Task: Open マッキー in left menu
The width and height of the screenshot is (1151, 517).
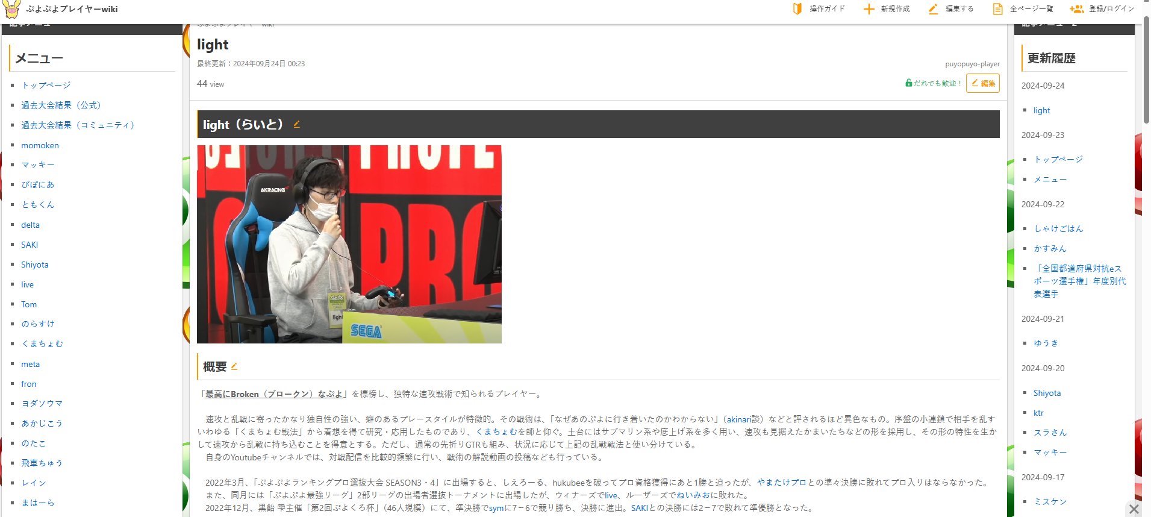Action: 38,164
